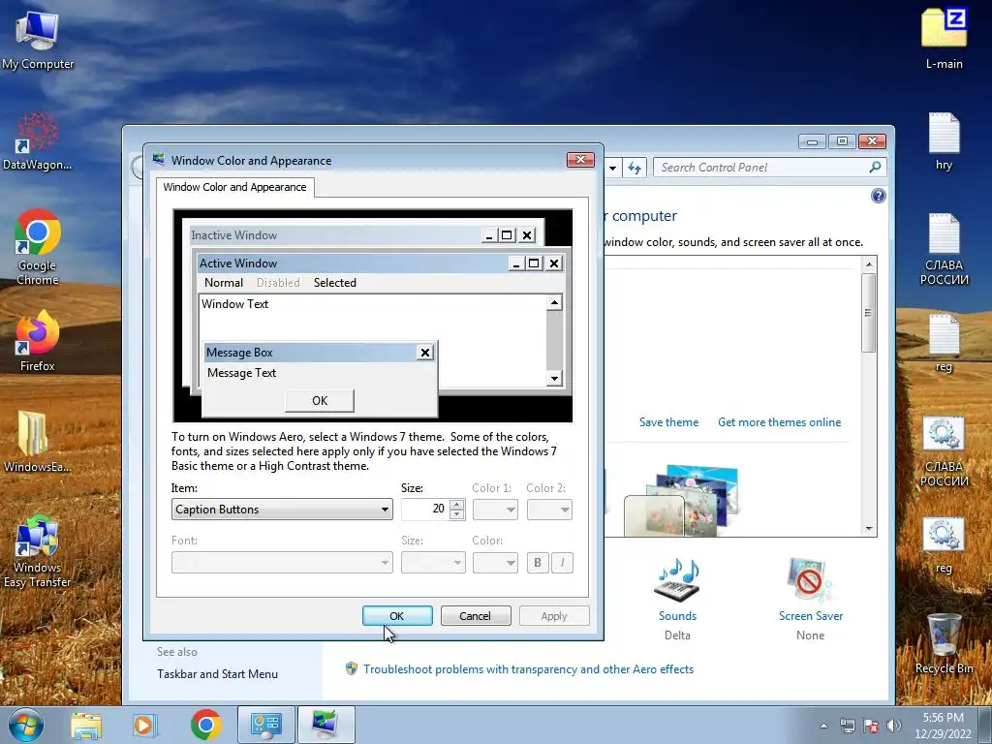
Task: Click Disabled menu item in preview
Action: 278,283
